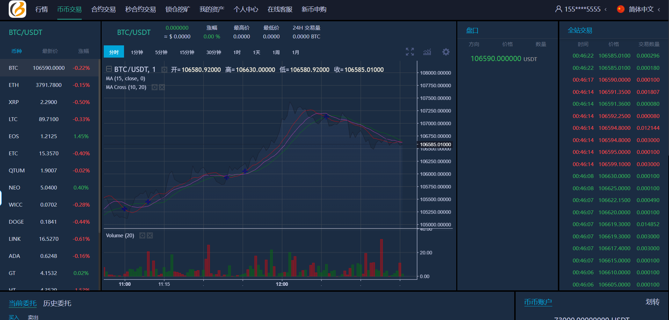Open the 合约交易 menu item
This screenshot has height=320, width=669.
coord(103,9)
